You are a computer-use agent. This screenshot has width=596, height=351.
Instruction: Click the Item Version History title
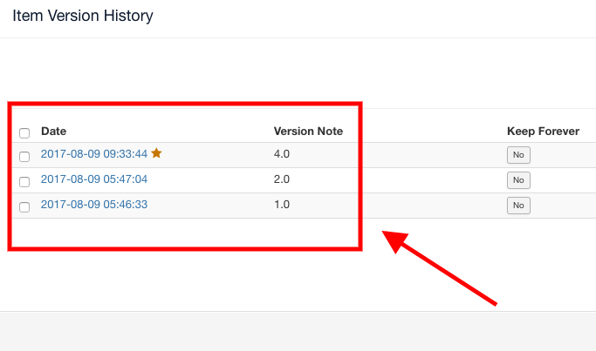(x=83, y=16)
